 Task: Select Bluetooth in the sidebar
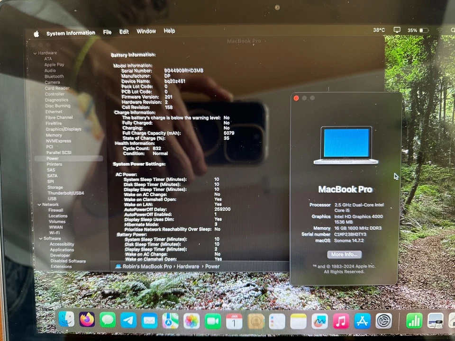coord(54,77)
